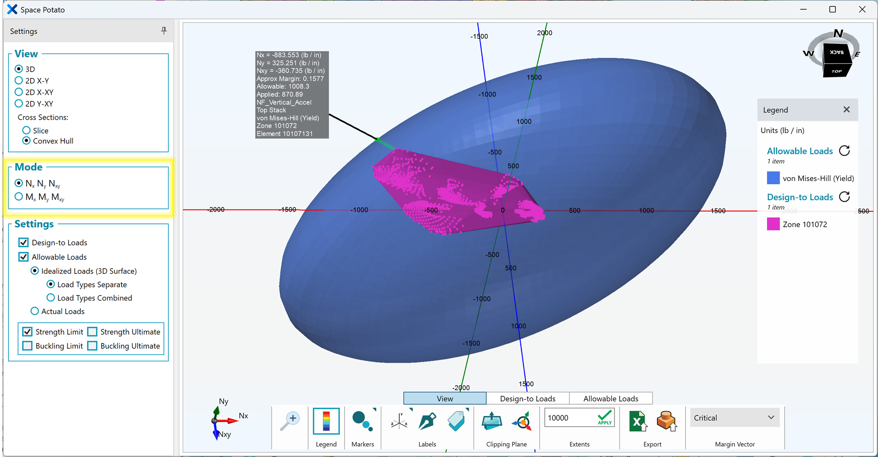The height and width of the screenshot is (457, 878).
Task: Uncheck Strength Limit
Action: coord(27,332)
